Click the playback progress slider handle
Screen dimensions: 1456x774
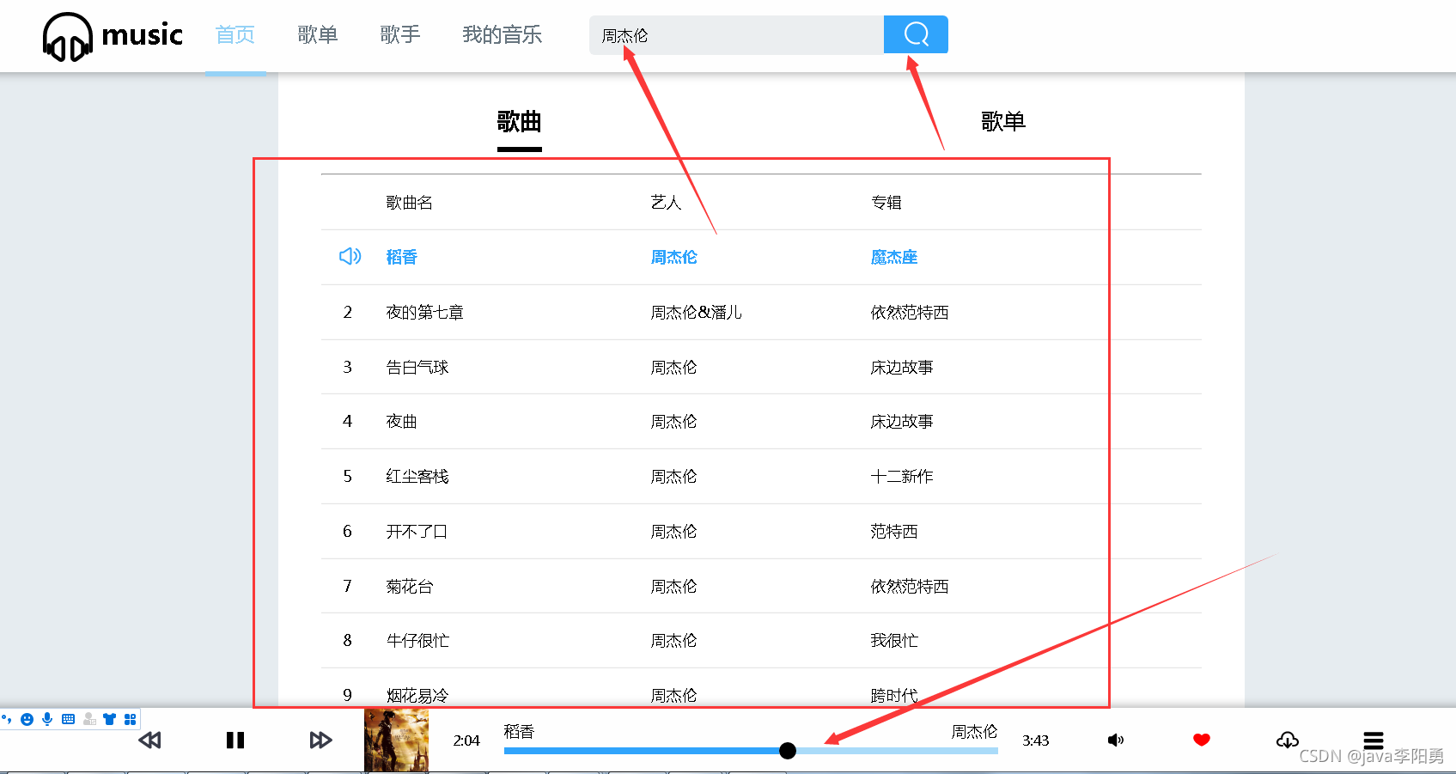click(788, 751)
